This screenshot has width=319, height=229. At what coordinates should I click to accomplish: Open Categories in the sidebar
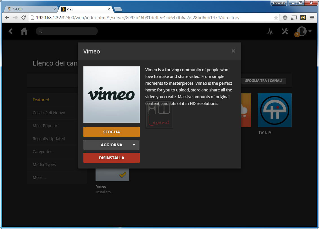(42, 152)
